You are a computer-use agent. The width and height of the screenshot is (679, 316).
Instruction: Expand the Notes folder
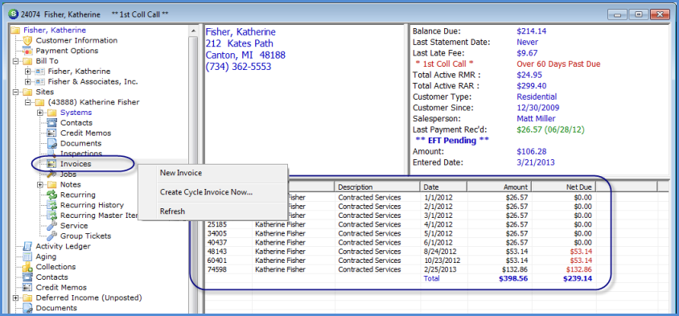click(x=40, y=185)
